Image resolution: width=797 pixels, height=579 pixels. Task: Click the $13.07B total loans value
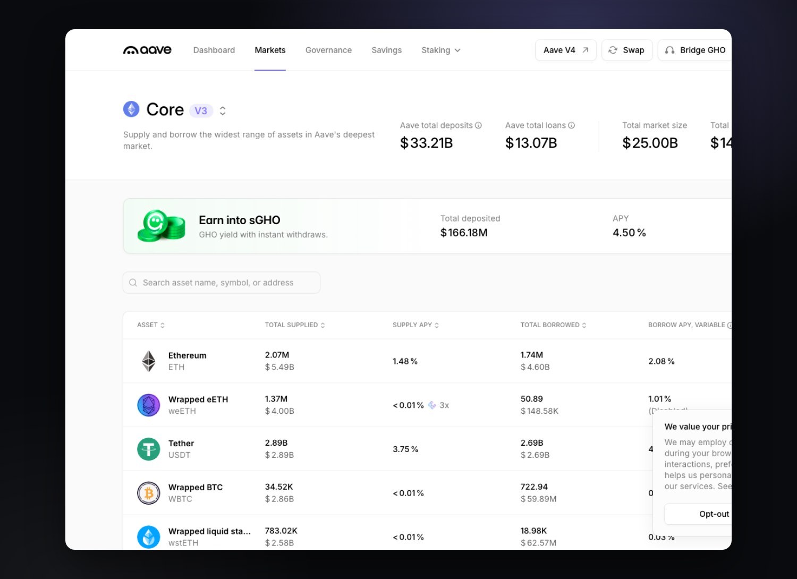pos(531,143)
